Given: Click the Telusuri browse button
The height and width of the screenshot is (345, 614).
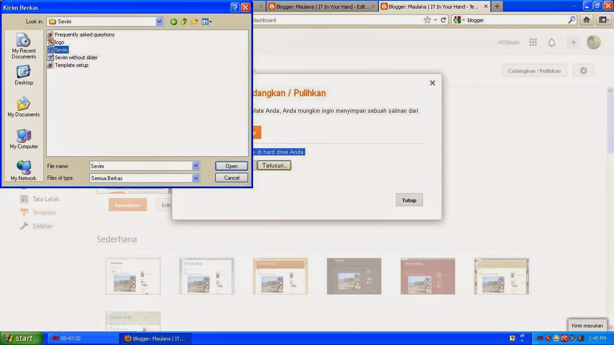Looking at the screenshot, I should click(x=274, y=165).
